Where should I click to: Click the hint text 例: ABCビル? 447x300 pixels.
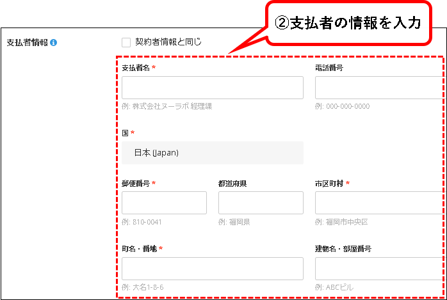pos(334,287)
